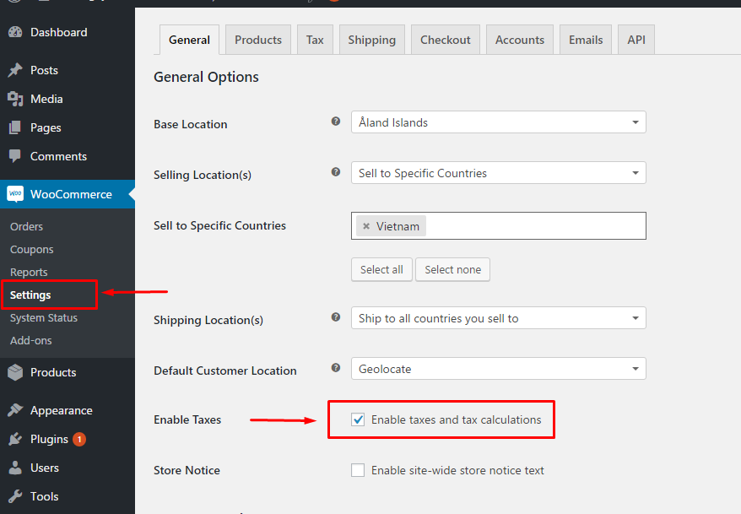This screenshot has height=514, width=741.
Task: Enable site-wide store notice text checkbox
Action: pyautogui.click(x=358, y=470)
